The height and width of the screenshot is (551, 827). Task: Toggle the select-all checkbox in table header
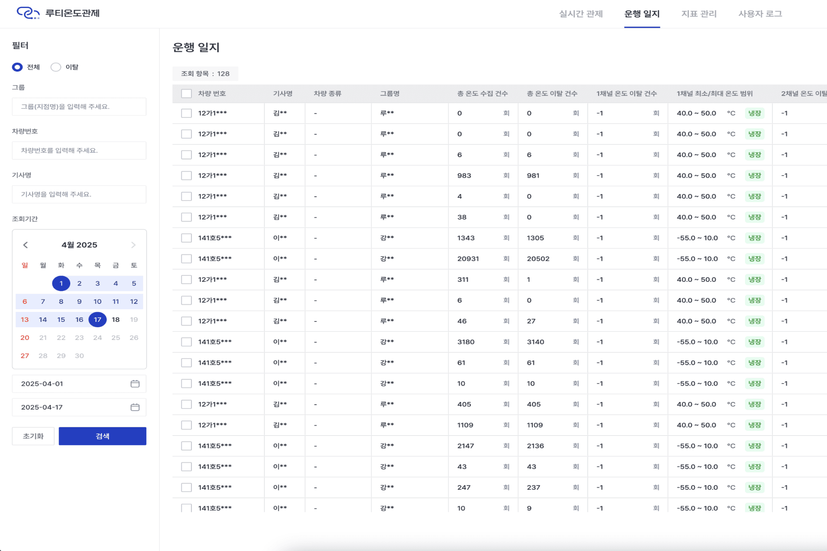(x=186, y=94)
